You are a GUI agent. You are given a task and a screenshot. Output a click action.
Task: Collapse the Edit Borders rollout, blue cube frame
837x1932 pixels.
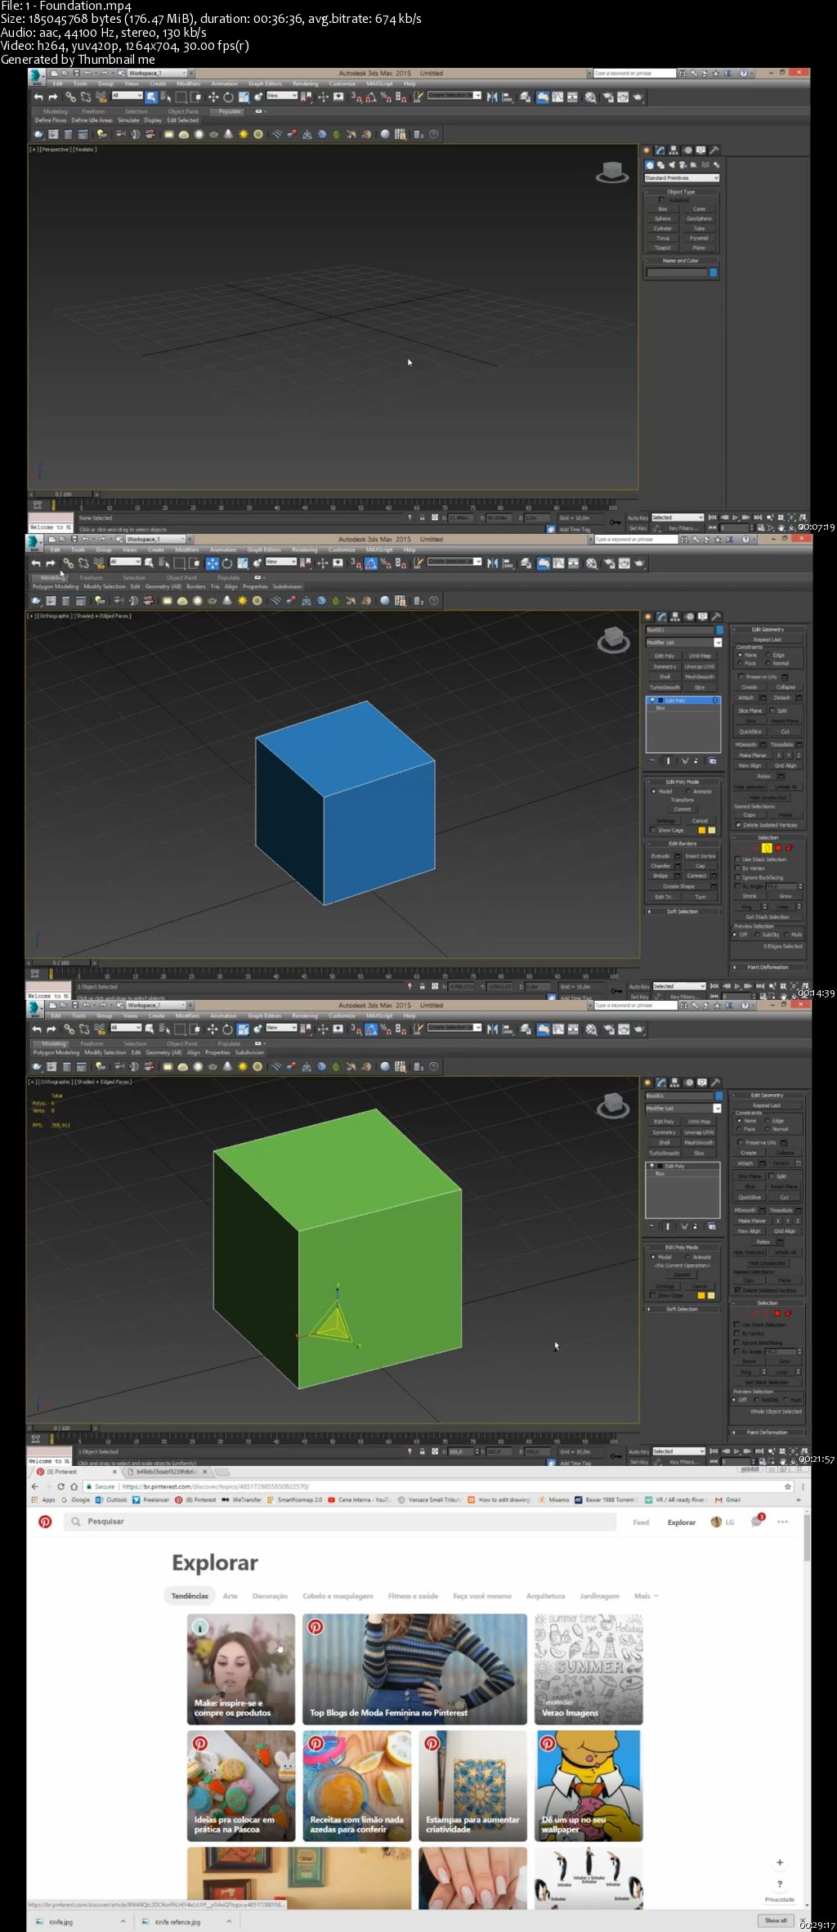(x=683, y=843)
